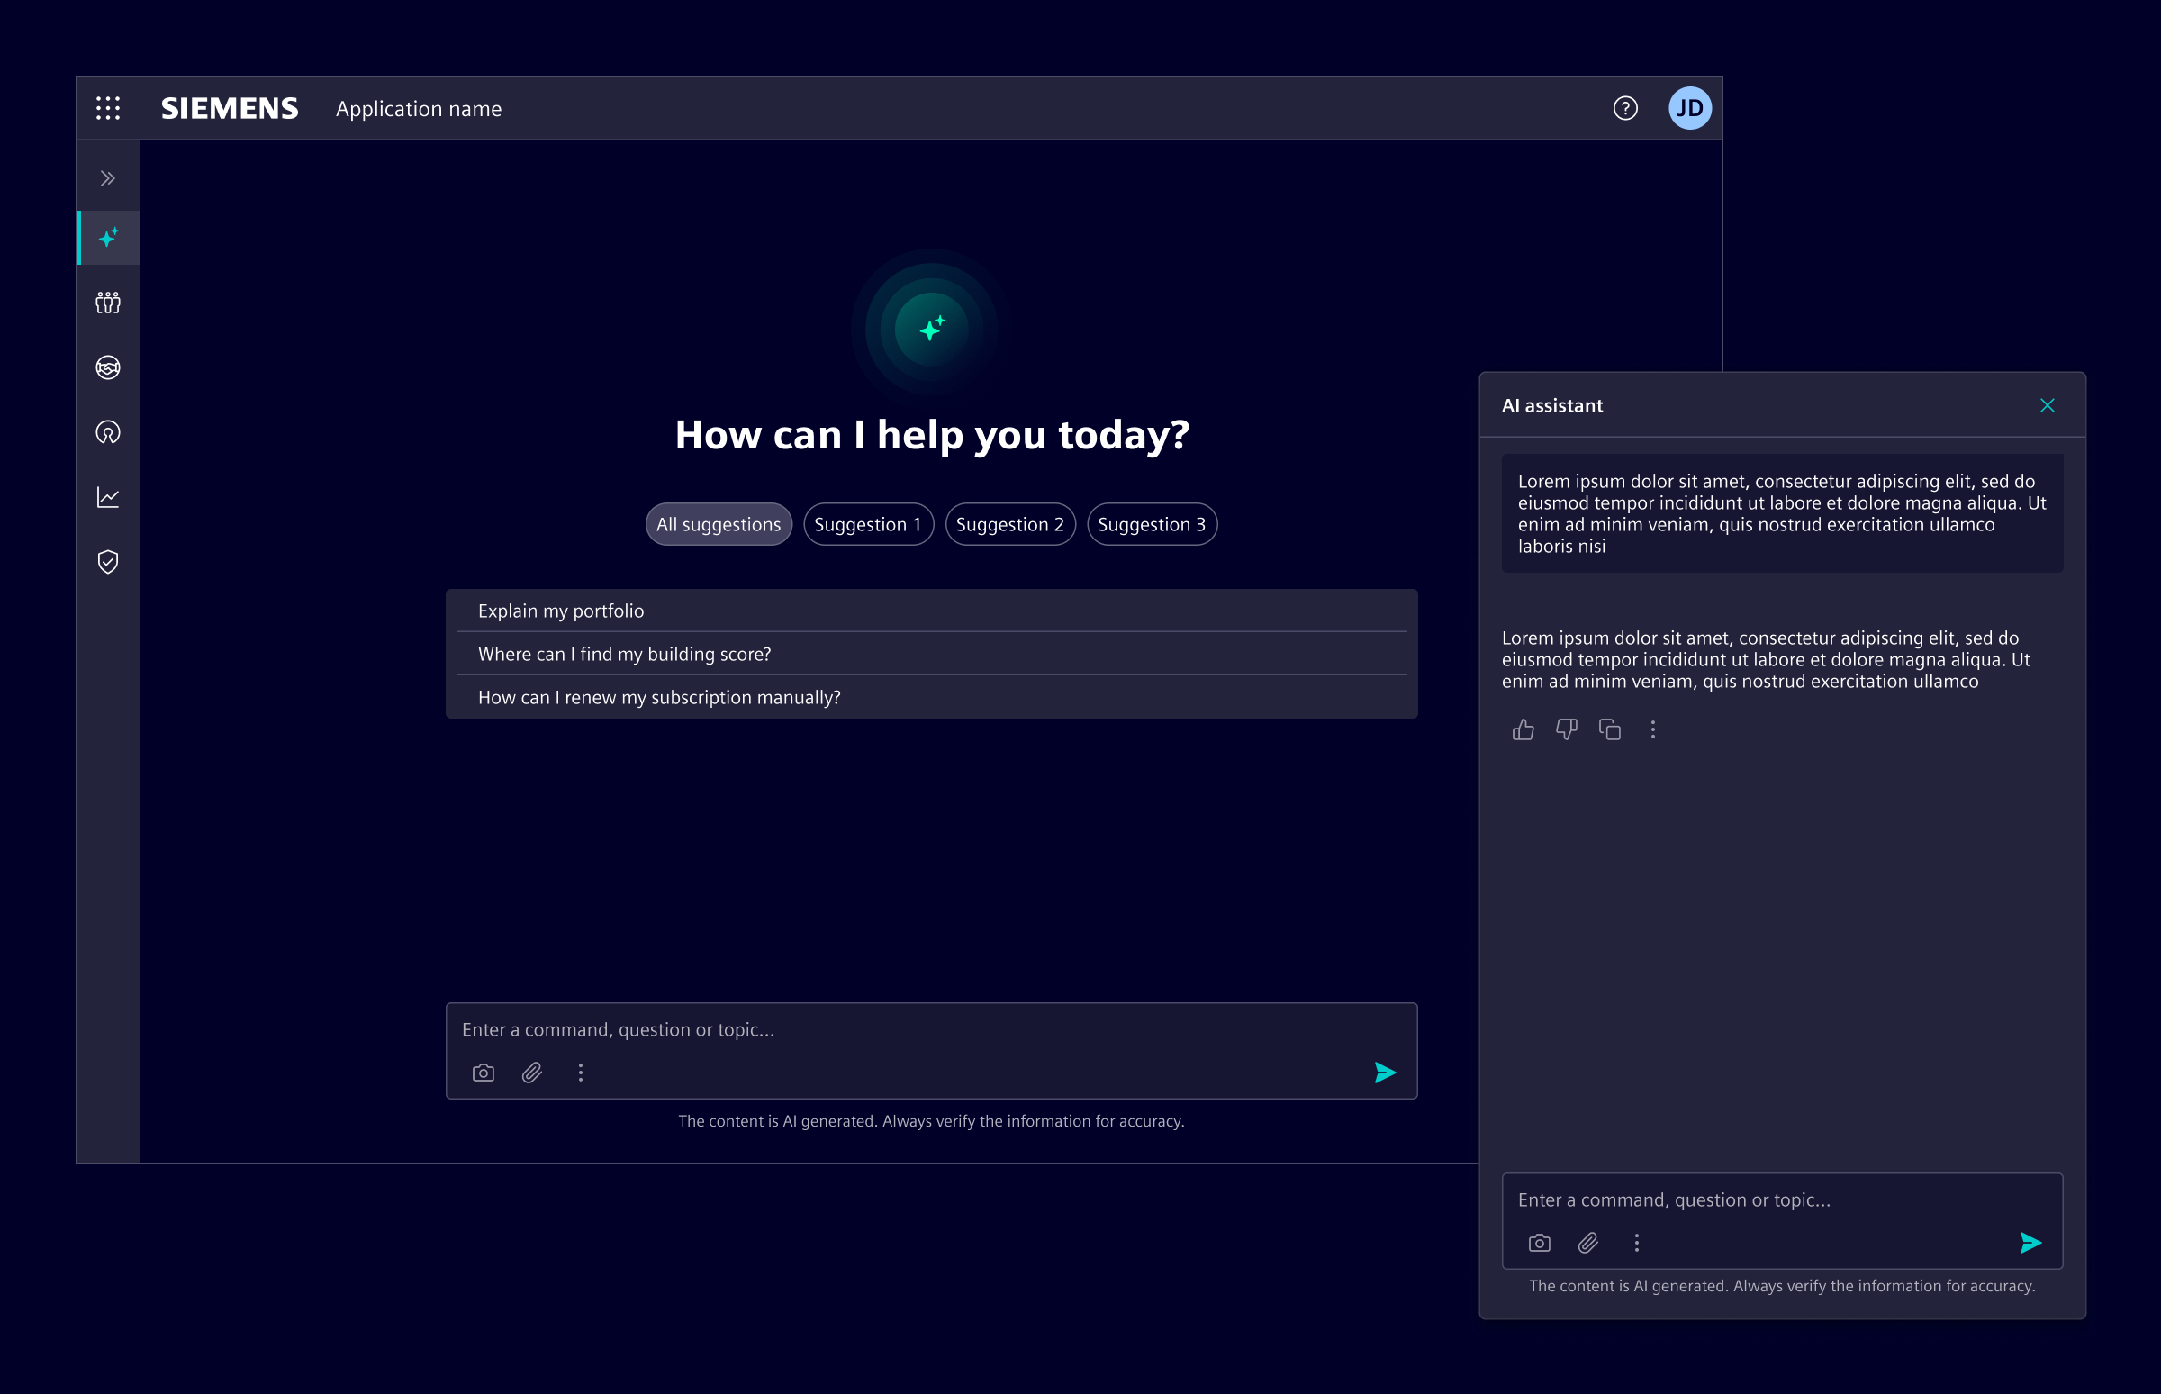Send a message in the AI assistant panel
Screen dimensions: 2161x1394
tap(2030, 1242)
